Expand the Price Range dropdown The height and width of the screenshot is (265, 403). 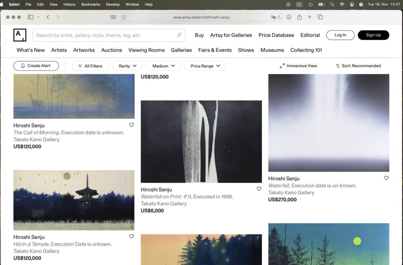click(x=205, y=66)
